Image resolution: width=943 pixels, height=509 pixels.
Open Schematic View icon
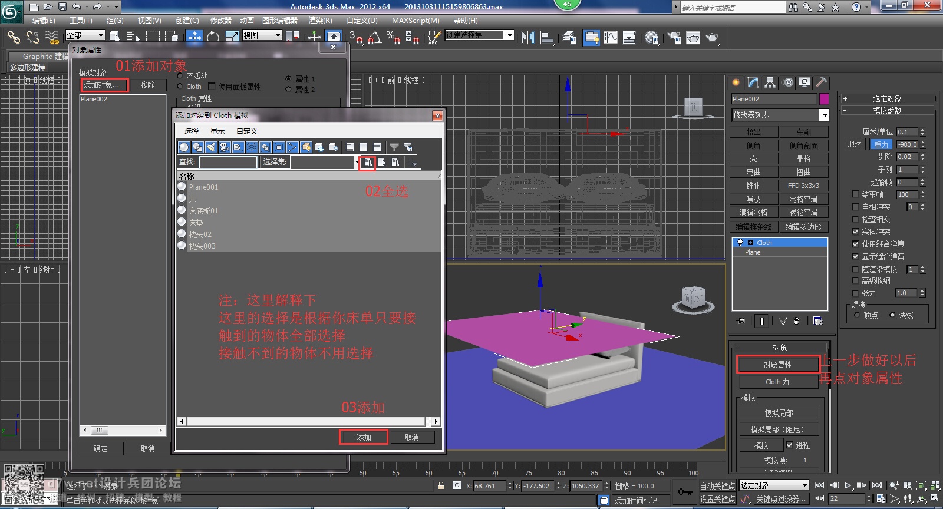[629, 37]
